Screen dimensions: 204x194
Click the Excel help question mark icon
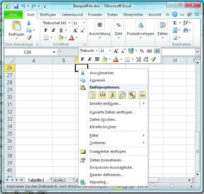[x=174, y=14]
